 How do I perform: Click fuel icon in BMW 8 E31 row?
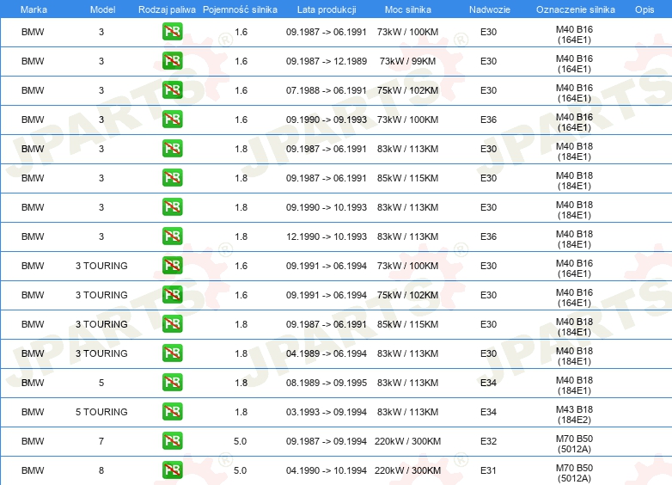172,470
